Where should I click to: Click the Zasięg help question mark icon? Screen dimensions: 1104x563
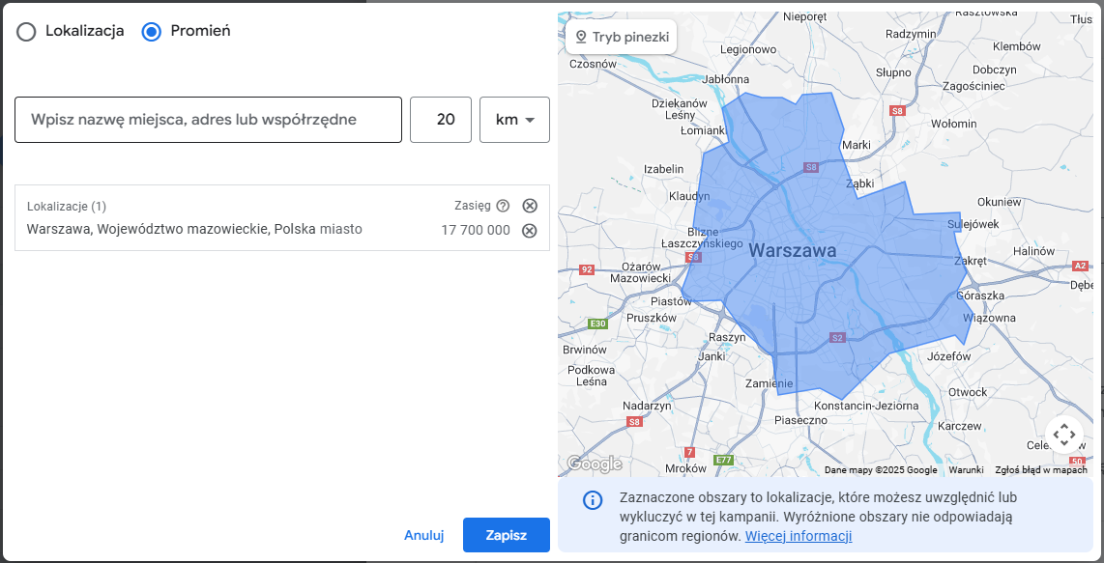pos(503,206)
